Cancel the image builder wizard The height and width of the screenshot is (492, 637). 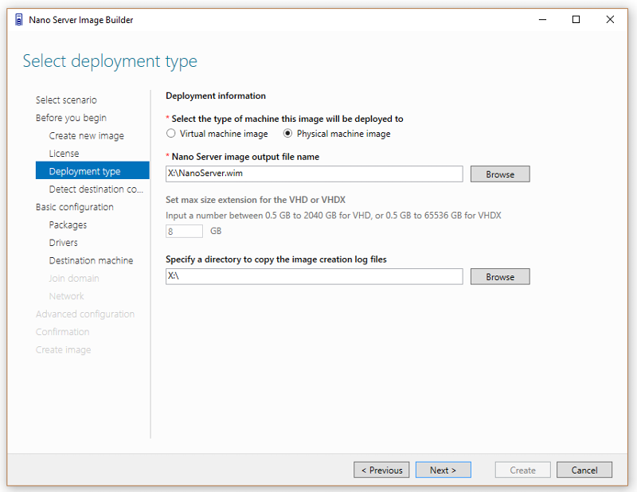pyautogui.click(x=584, y=470)
